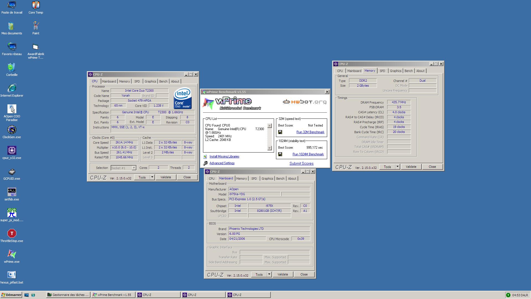Viewport: 531px width, 299px height.
Task: Open Tools dropdown arrow in Memory tab window
Action: pos(397,167)
